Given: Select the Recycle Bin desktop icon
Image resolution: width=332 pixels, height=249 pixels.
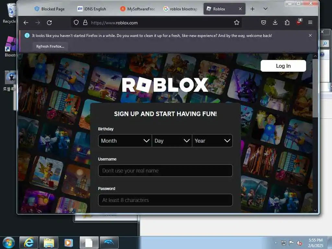Looking at the screenshot, I should click(x=10, y=13).
